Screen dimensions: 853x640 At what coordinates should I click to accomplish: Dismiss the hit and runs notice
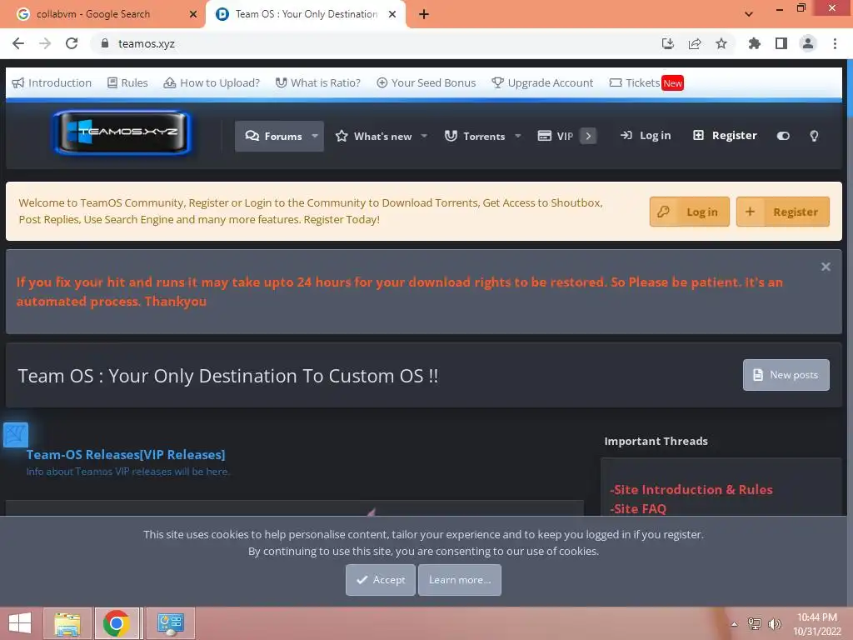[x=826, y=267]
